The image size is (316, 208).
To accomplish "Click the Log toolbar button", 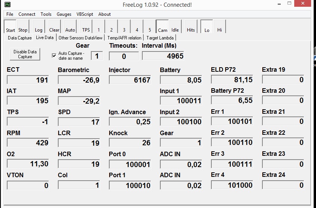I will (39, 26).
